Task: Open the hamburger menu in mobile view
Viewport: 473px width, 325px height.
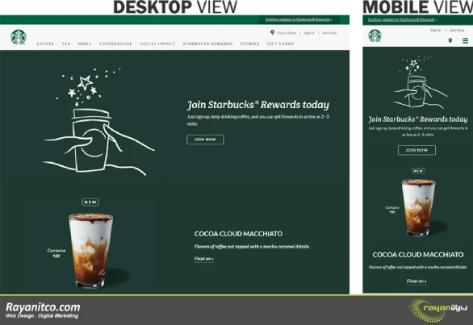Action: 466,40
